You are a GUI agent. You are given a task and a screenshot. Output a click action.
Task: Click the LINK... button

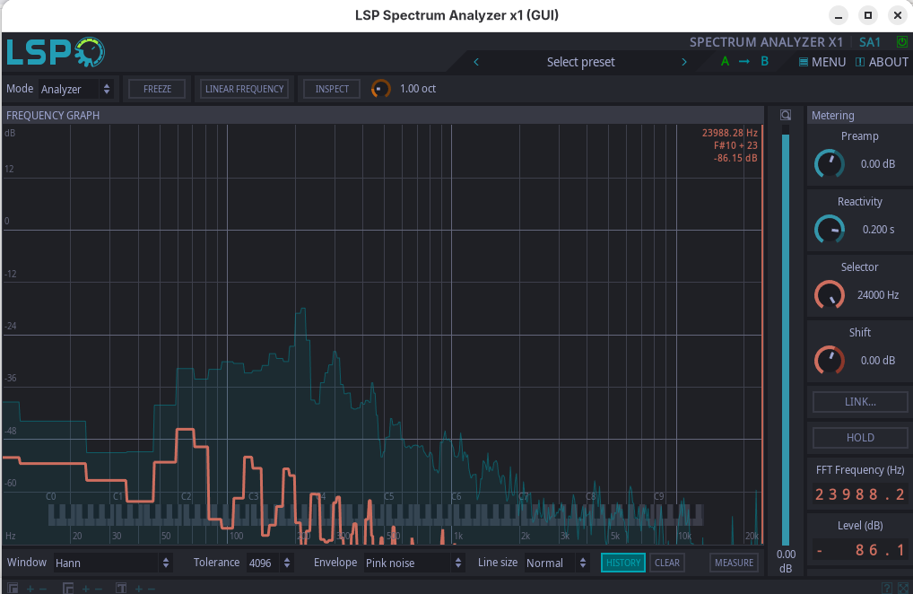860,402
